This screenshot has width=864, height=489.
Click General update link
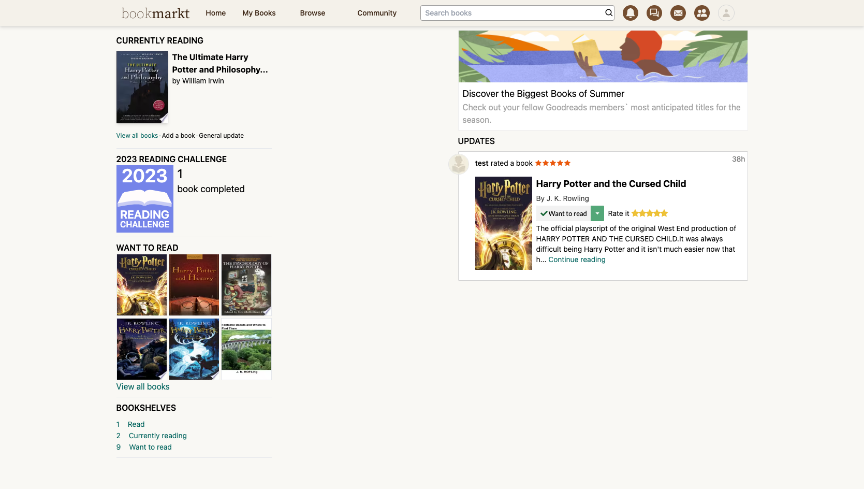coord(221,136)
